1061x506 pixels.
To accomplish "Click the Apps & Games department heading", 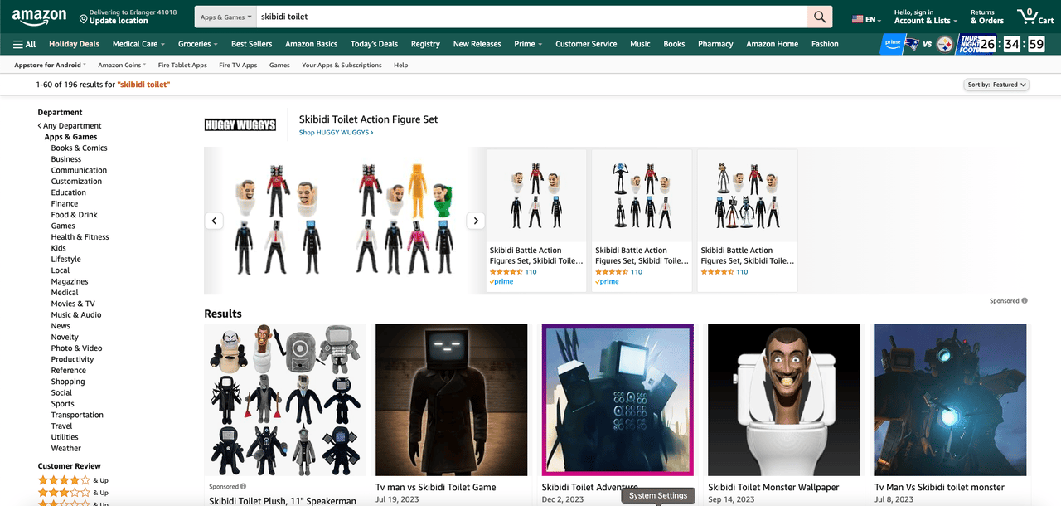I will (70, 138).
